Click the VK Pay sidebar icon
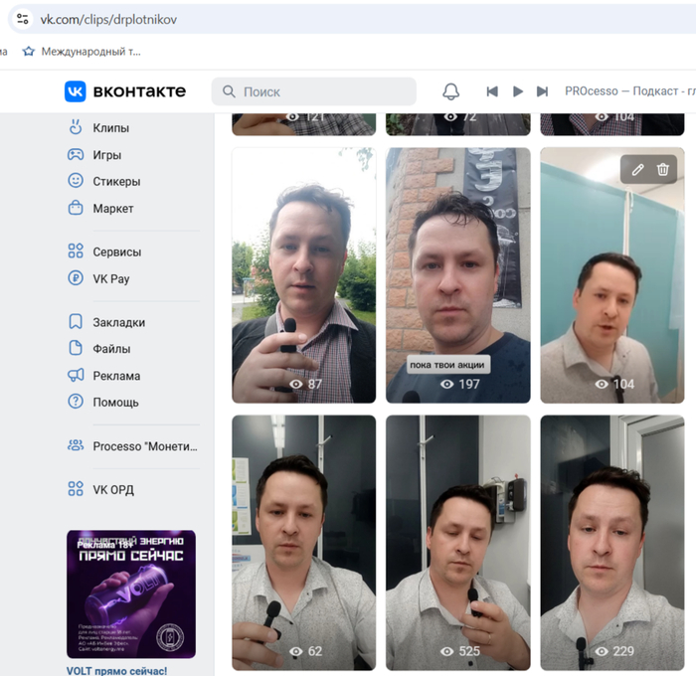696x676 pixels. 76,278
